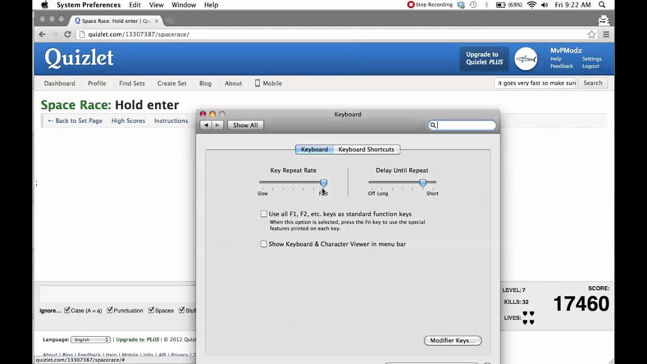Click the Bluetooth menu bar icon
The height and width of the screenshot is (364, 647).
coord(487,5)
